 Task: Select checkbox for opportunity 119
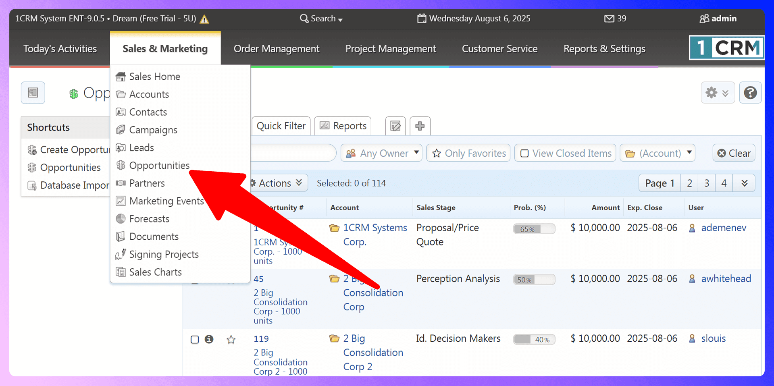point(195,339)
